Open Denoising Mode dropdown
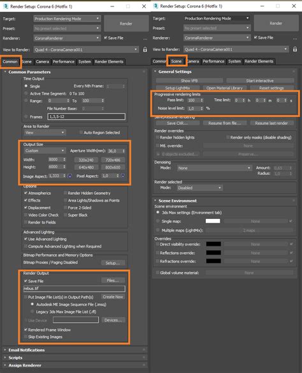302x373 pixels. coord(214,168)
